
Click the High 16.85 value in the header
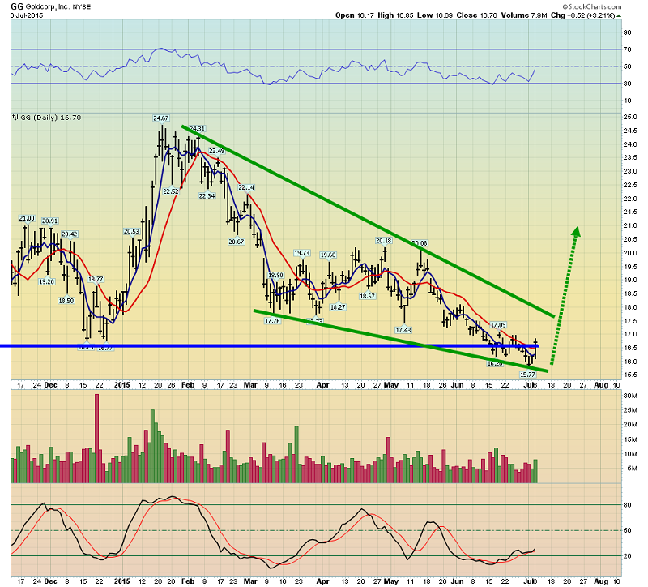click(395, 15)
